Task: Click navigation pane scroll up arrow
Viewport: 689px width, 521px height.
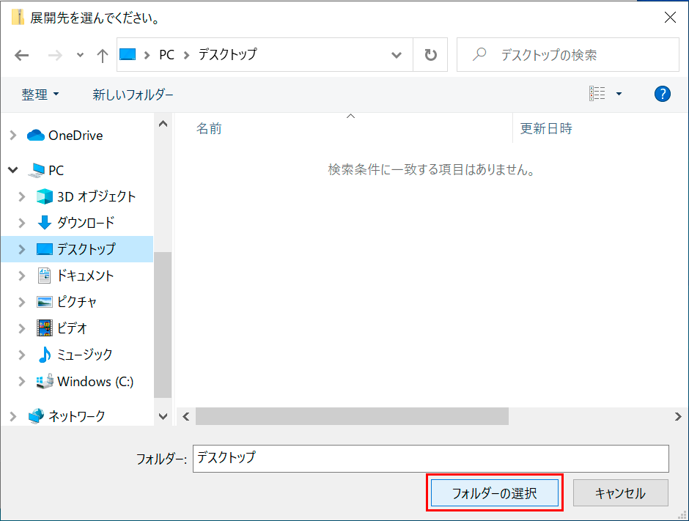Action: [163, 124]
